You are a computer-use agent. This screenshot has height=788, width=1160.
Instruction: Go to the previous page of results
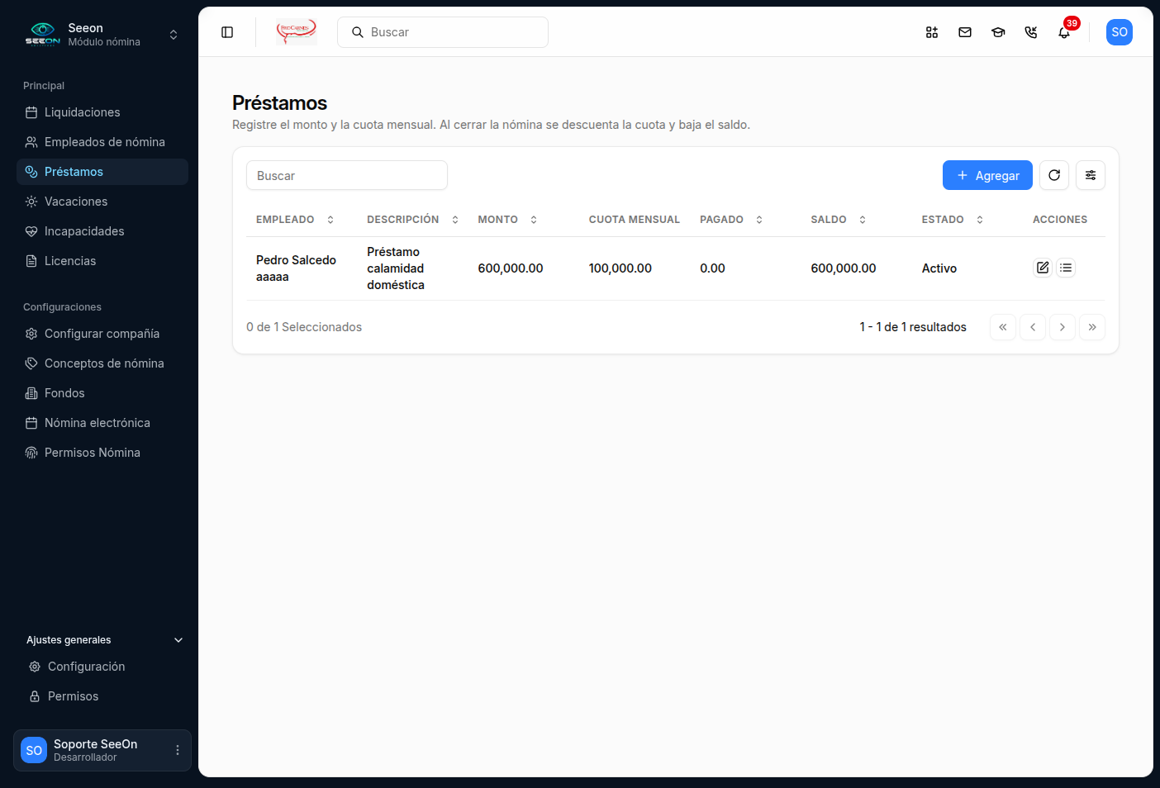pos(1033,327)
